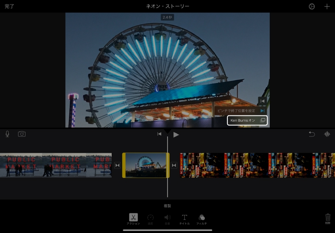The height and width of the screenshot is (233, 335).
Task: Open the add media plus menu
Action: [x=327, y=7]
